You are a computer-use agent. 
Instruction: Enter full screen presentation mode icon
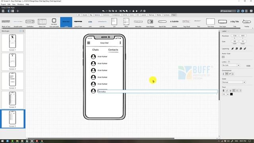pos(251,11)
